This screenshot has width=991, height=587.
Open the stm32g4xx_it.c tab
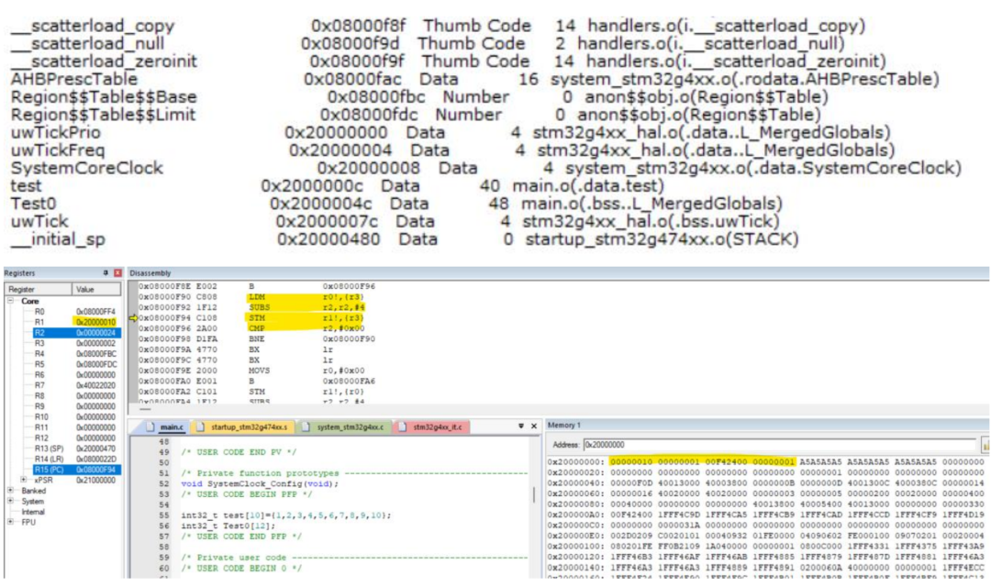point(432,427)
